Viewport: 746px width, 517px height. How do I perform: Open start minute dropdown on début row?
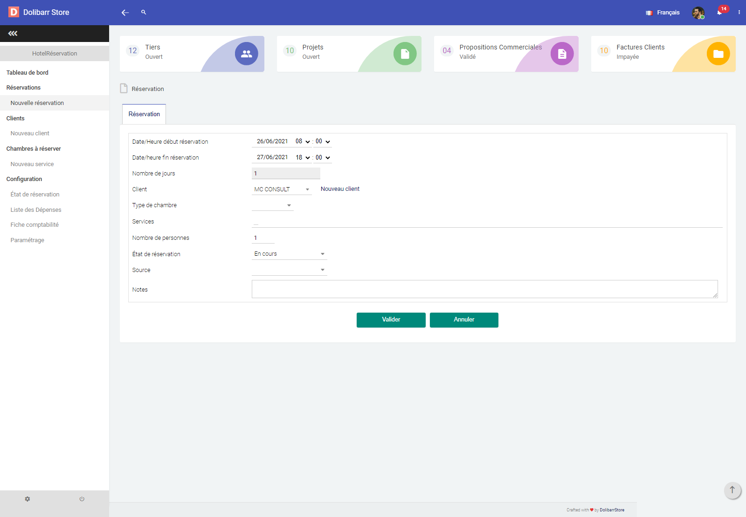pos(323,141)
